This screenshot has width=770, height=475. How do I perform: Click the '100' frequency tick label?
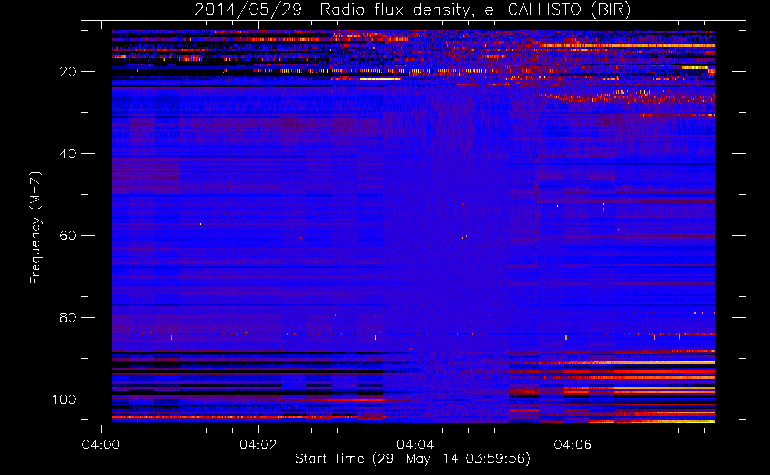click(64, 399)
